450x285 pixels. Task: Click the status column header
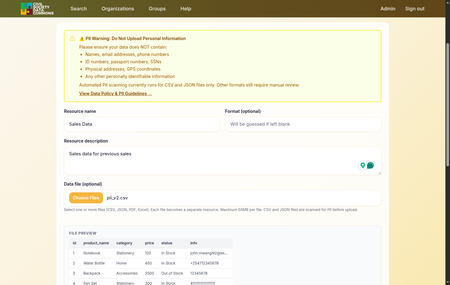167,243
